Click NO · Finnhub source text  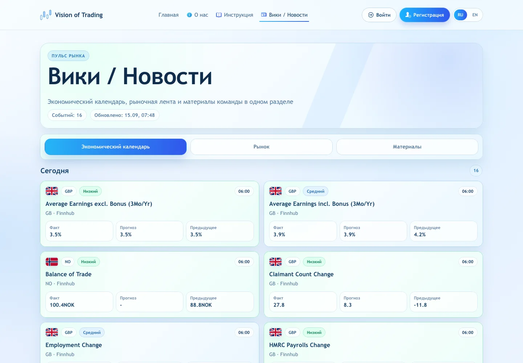[x=60, y=284]
